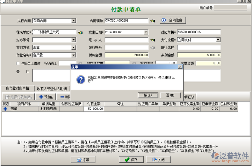Click the blue plus status icon in 测试 row
Screen dimensions: 252x166
[5, 109]
